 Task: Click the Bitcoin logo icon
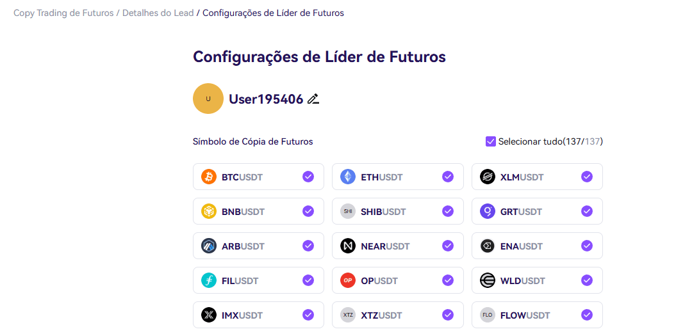click(209, 177)
